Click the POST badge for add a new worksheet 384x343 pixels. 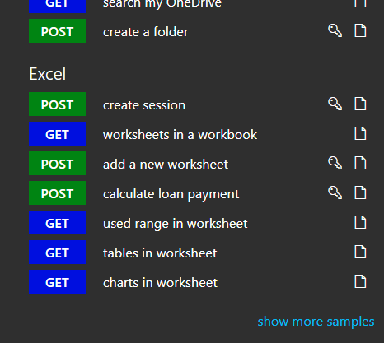57,164
